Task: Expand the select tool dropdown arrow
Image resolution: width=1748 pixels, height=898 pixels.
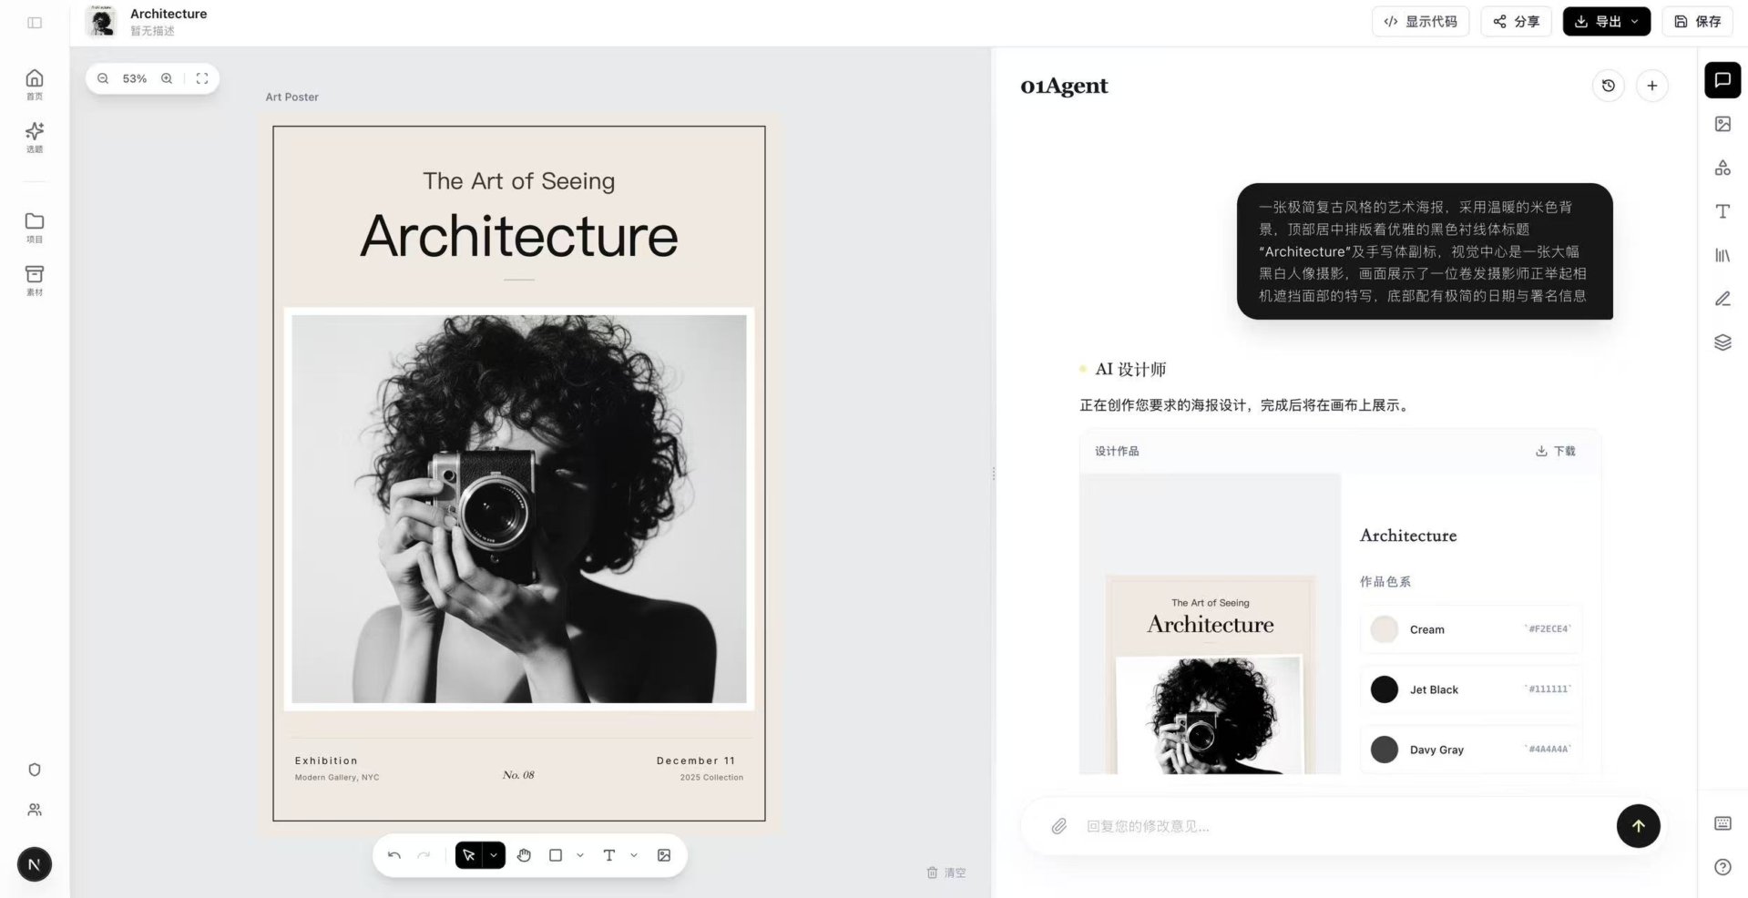Action: coord(494,855)
